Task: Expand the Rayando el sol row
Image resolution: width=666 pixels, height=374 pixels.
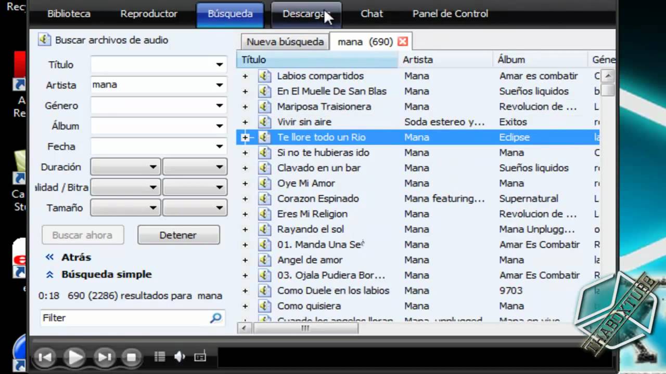Action: tap(246, 230)
